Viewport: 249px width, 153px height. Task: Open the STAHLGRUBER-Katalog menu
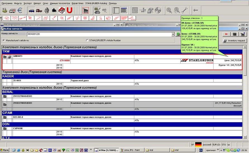96,3
